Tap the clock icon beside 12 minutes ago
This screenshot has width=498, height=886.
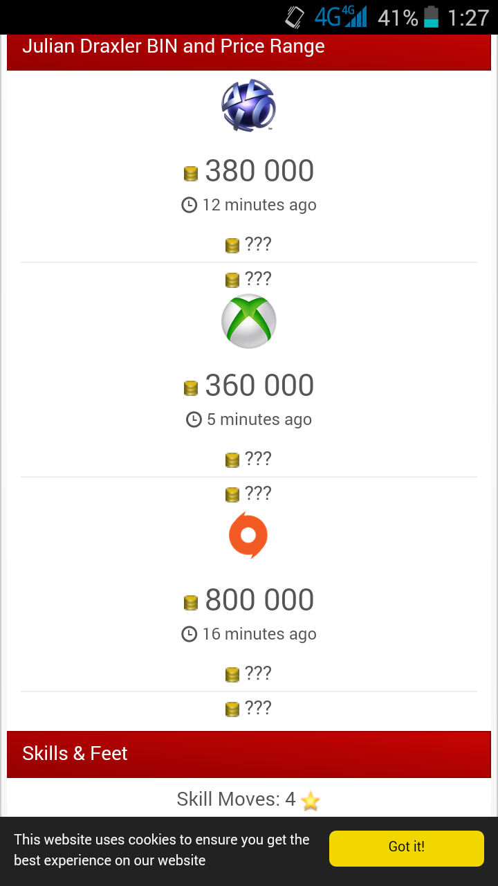pos(189,205)
